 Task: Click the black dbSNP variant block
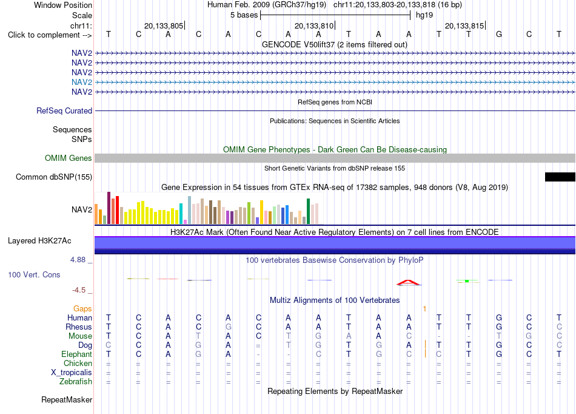560,177
